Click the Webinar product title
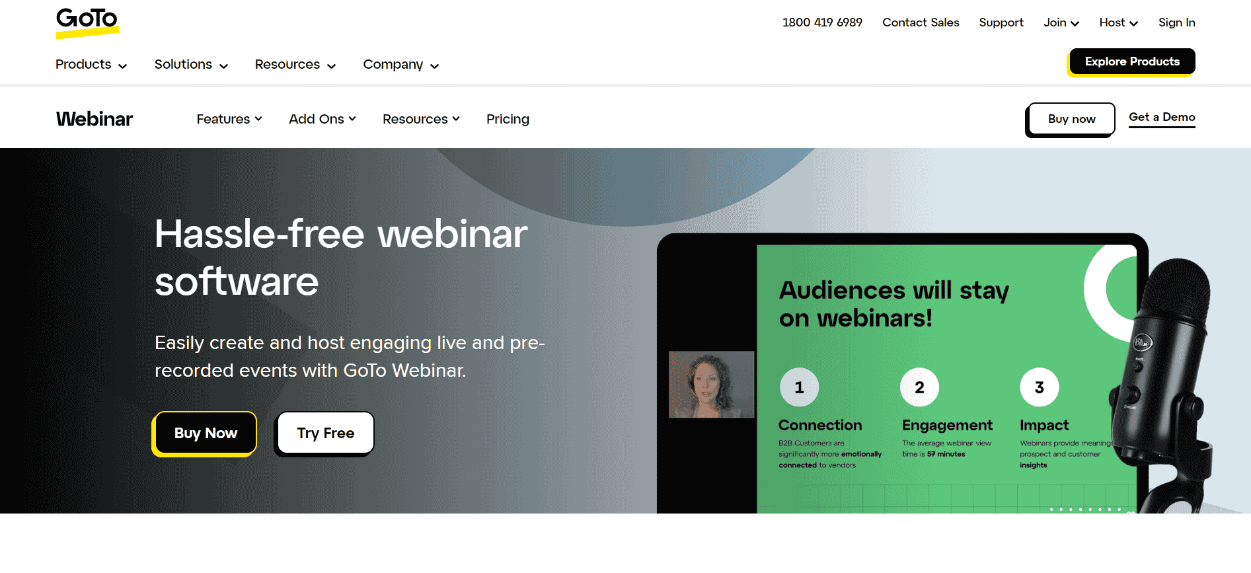The image size is (1251, 573). [95, 119]
